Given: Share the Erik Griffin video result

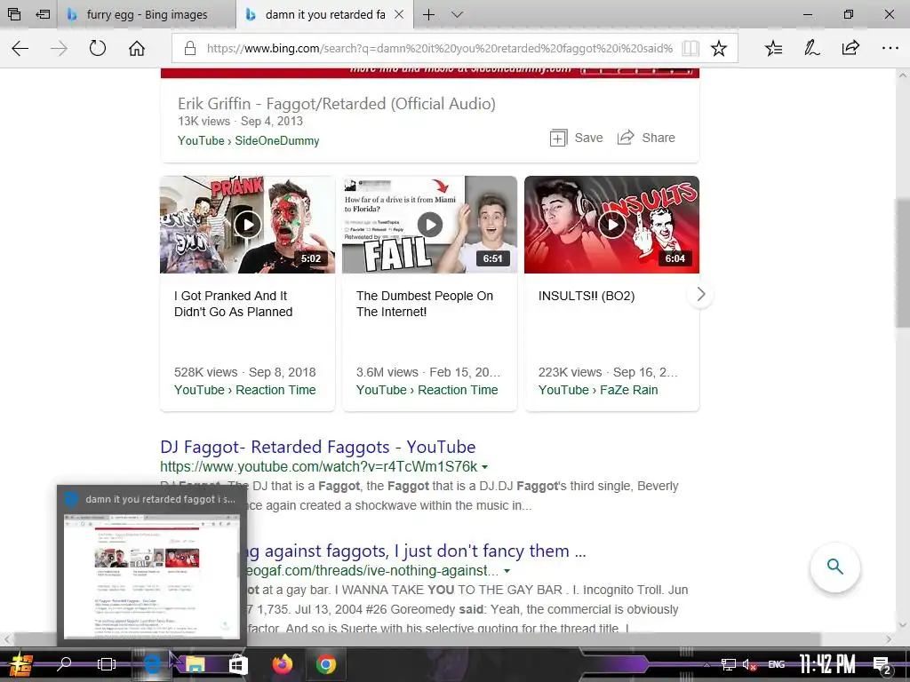Looking at the screenshot, I should tap(646, 138).
